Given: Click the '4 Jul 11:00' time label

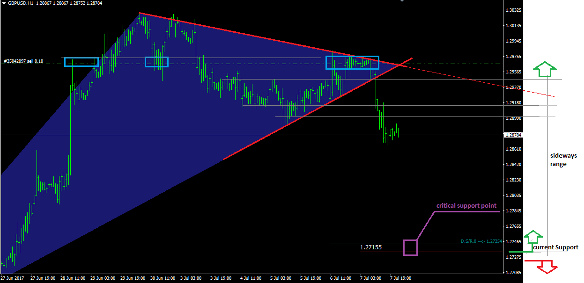Looking at the screenshot, I should click(x=251, y=278).
